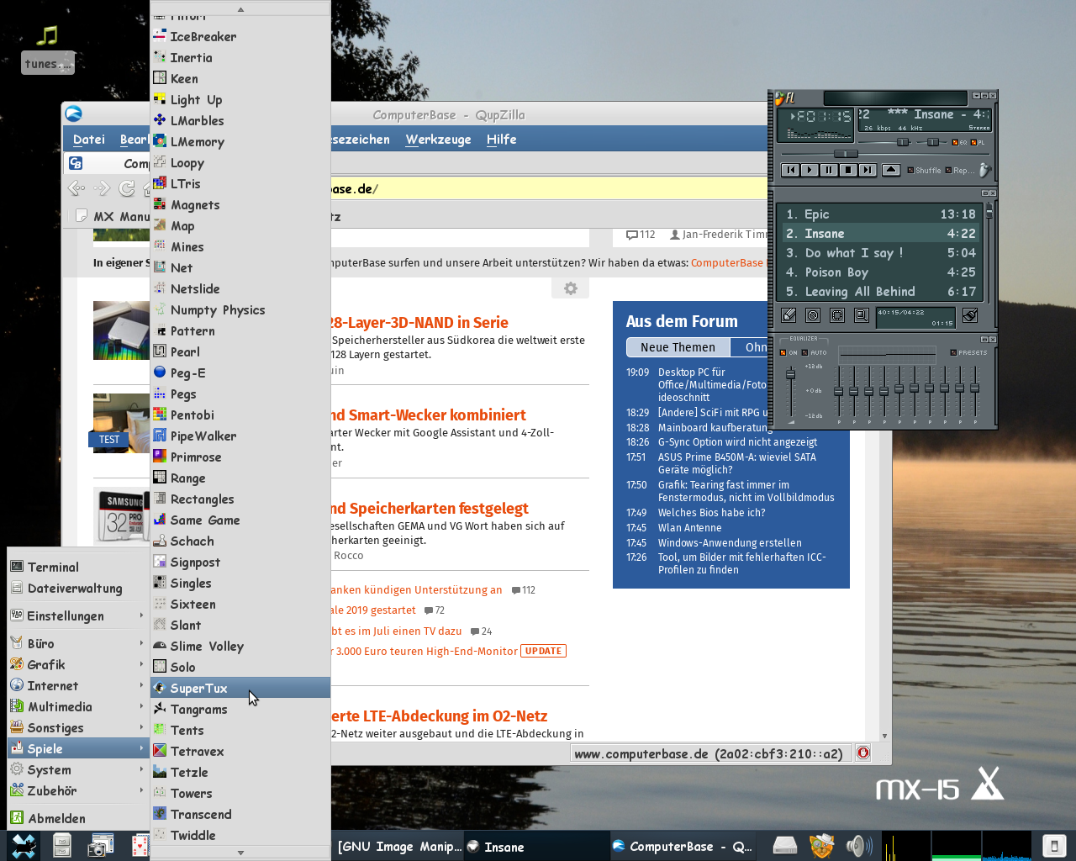Open the ComputerBase donation link
This screenshot has width=1076, height=861.
point(727,263)
